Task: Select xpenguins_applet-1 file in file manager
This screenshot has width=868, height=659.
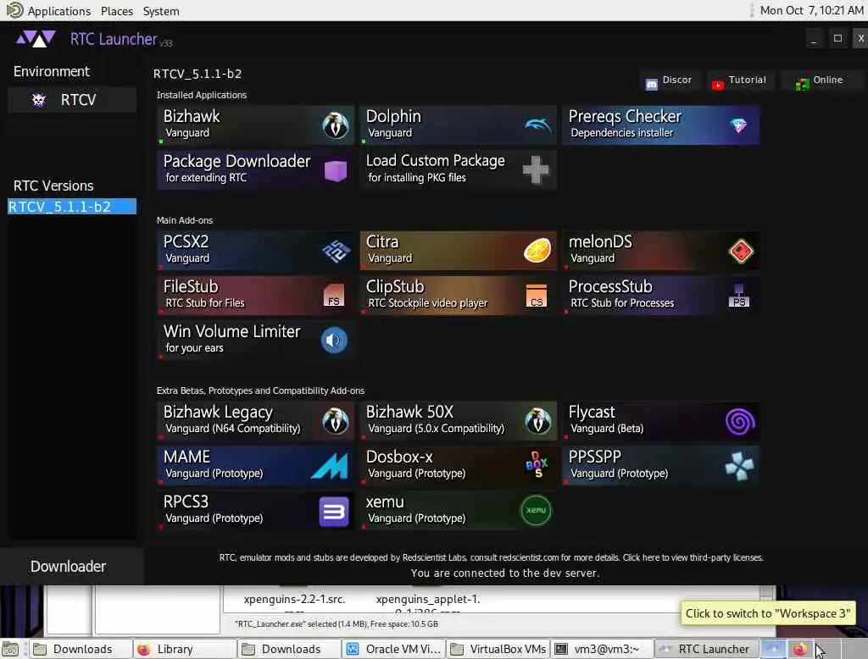Action: [428, 599]
